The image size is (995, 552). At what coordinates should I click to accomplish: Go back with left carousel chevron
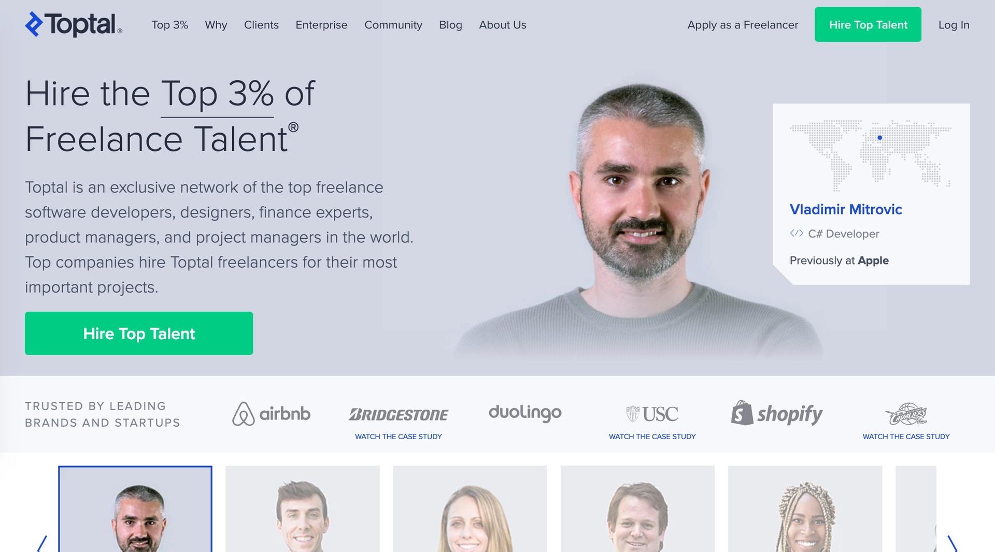(x=42, y=544)
